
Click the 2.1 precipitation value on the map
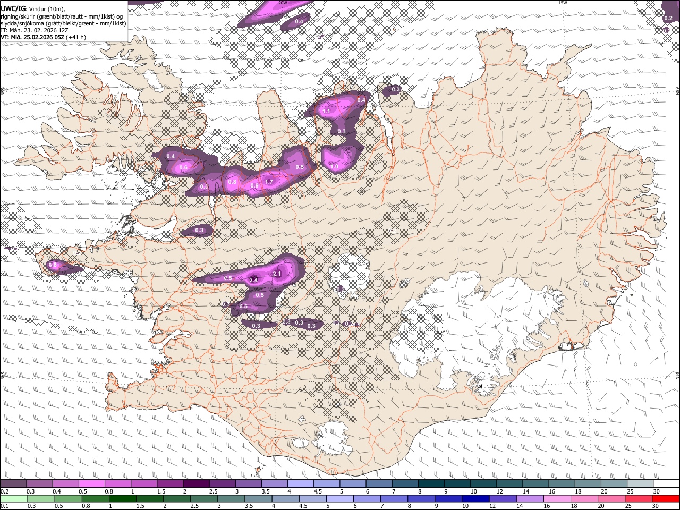click(x=277, y=274)
